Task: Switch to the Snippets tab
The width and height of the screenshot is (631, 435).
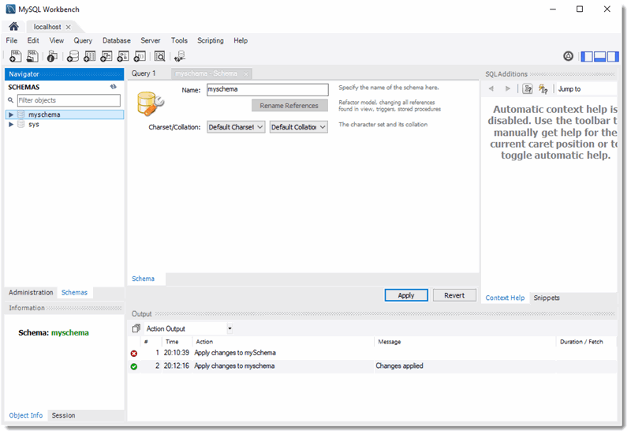Action: [x=547, y=298]
